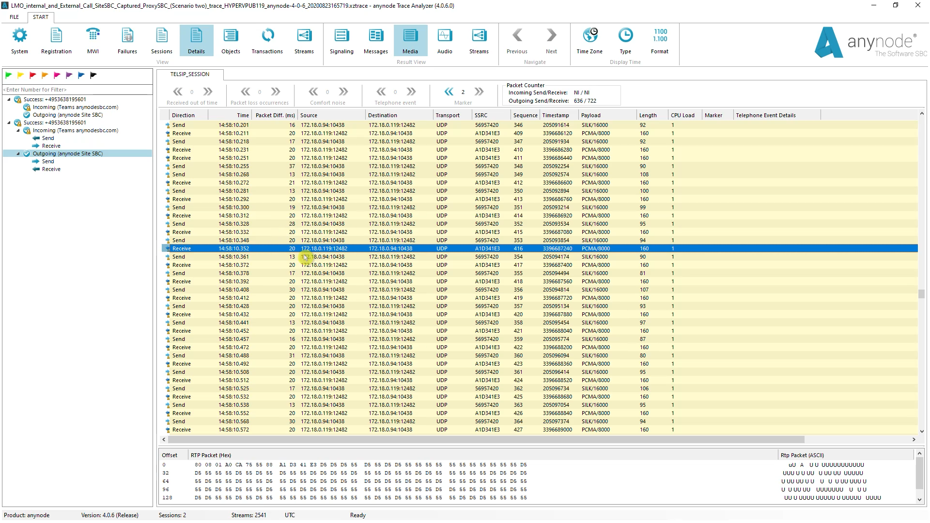This screenshot has height=523, width=930.
Task: Select Receive row at 14:58:10.372
Action: tap(539, 265)
